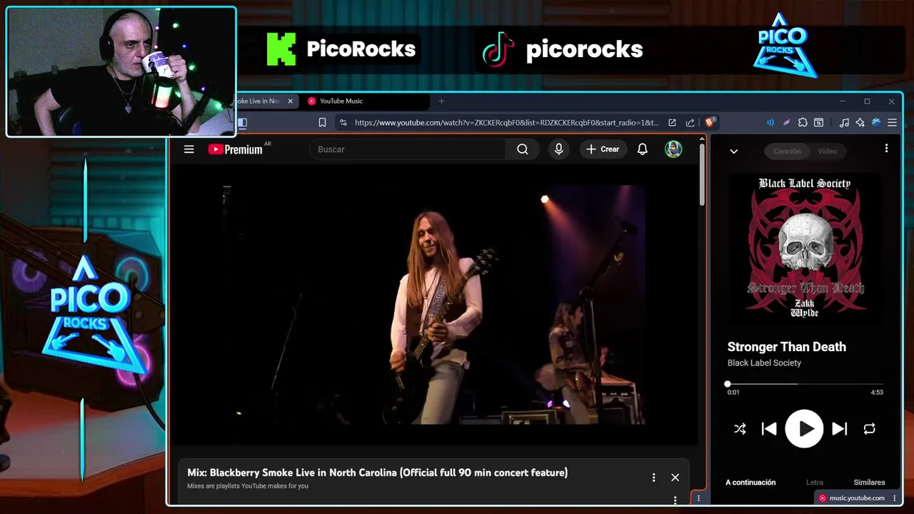This screenshot has width=914, height=514.
Task: Click the toolbar icon left of music note
Action: [x=819, y=123]
